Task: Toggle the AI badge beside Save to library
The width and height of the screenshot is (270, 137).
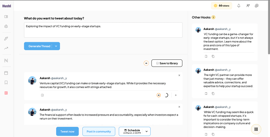Action: [x=146, y=63]
